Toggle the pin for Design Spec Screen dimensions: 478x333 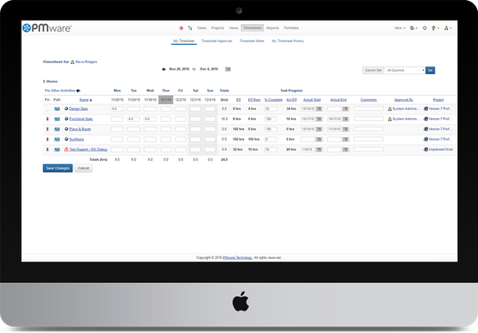click(47, 109)
